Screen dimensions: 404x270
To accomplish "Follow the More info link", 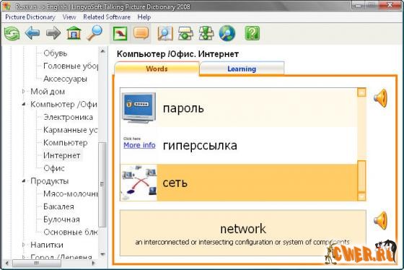I will coord(139,145).
